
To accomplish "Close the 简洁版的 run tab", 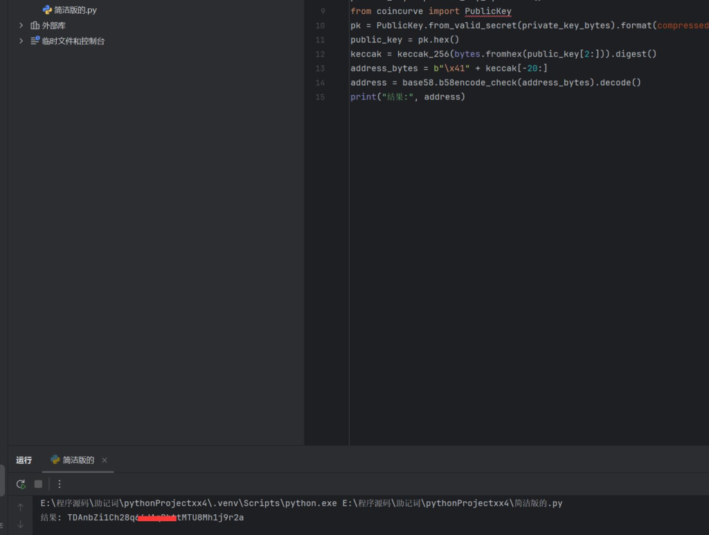I will pyautogui.click(x=105, y=460).
